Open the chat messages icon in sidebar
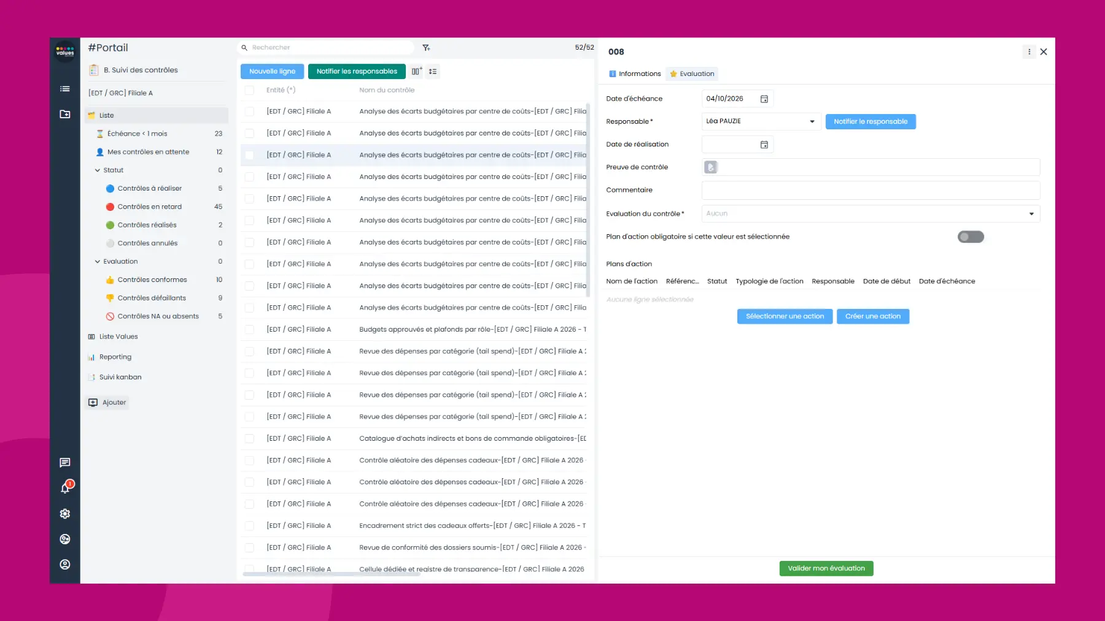 coord(64,463)
